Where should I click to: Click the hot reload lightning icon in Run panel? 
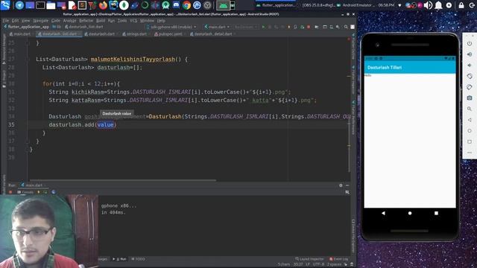(x=38, y=192)
